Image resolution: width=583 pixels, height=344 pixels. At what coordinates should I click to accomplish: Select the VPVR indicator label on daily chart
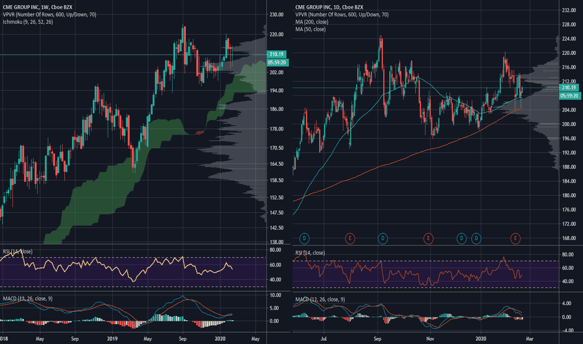(x=342, y=14)
